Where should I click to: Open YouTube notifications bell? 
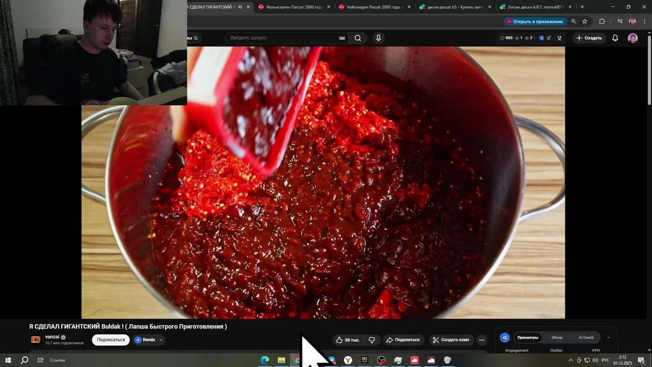[615, 38]
